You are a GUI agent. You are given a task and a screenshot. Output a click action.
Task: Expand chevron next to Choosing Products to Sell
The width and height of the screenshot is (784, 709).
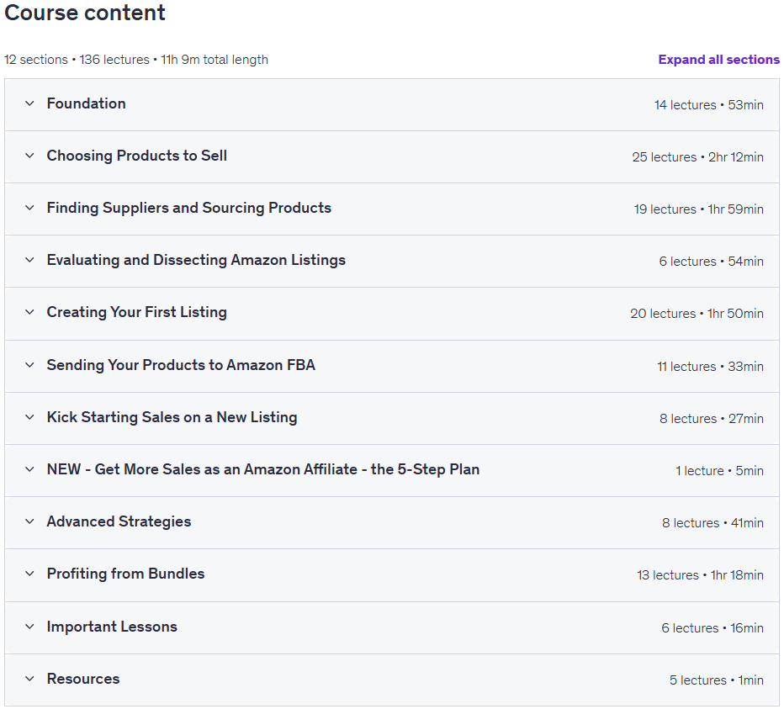tap(29, 156)
